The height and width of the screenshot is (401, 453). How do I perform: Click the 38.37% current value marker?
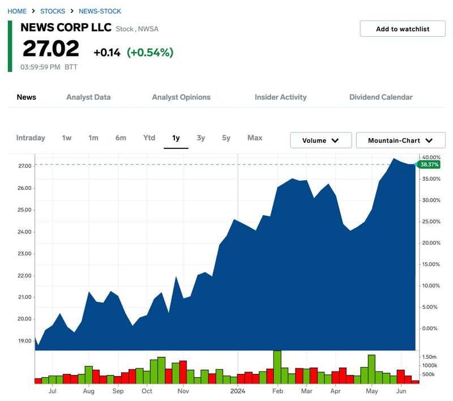tap(429, 164)
